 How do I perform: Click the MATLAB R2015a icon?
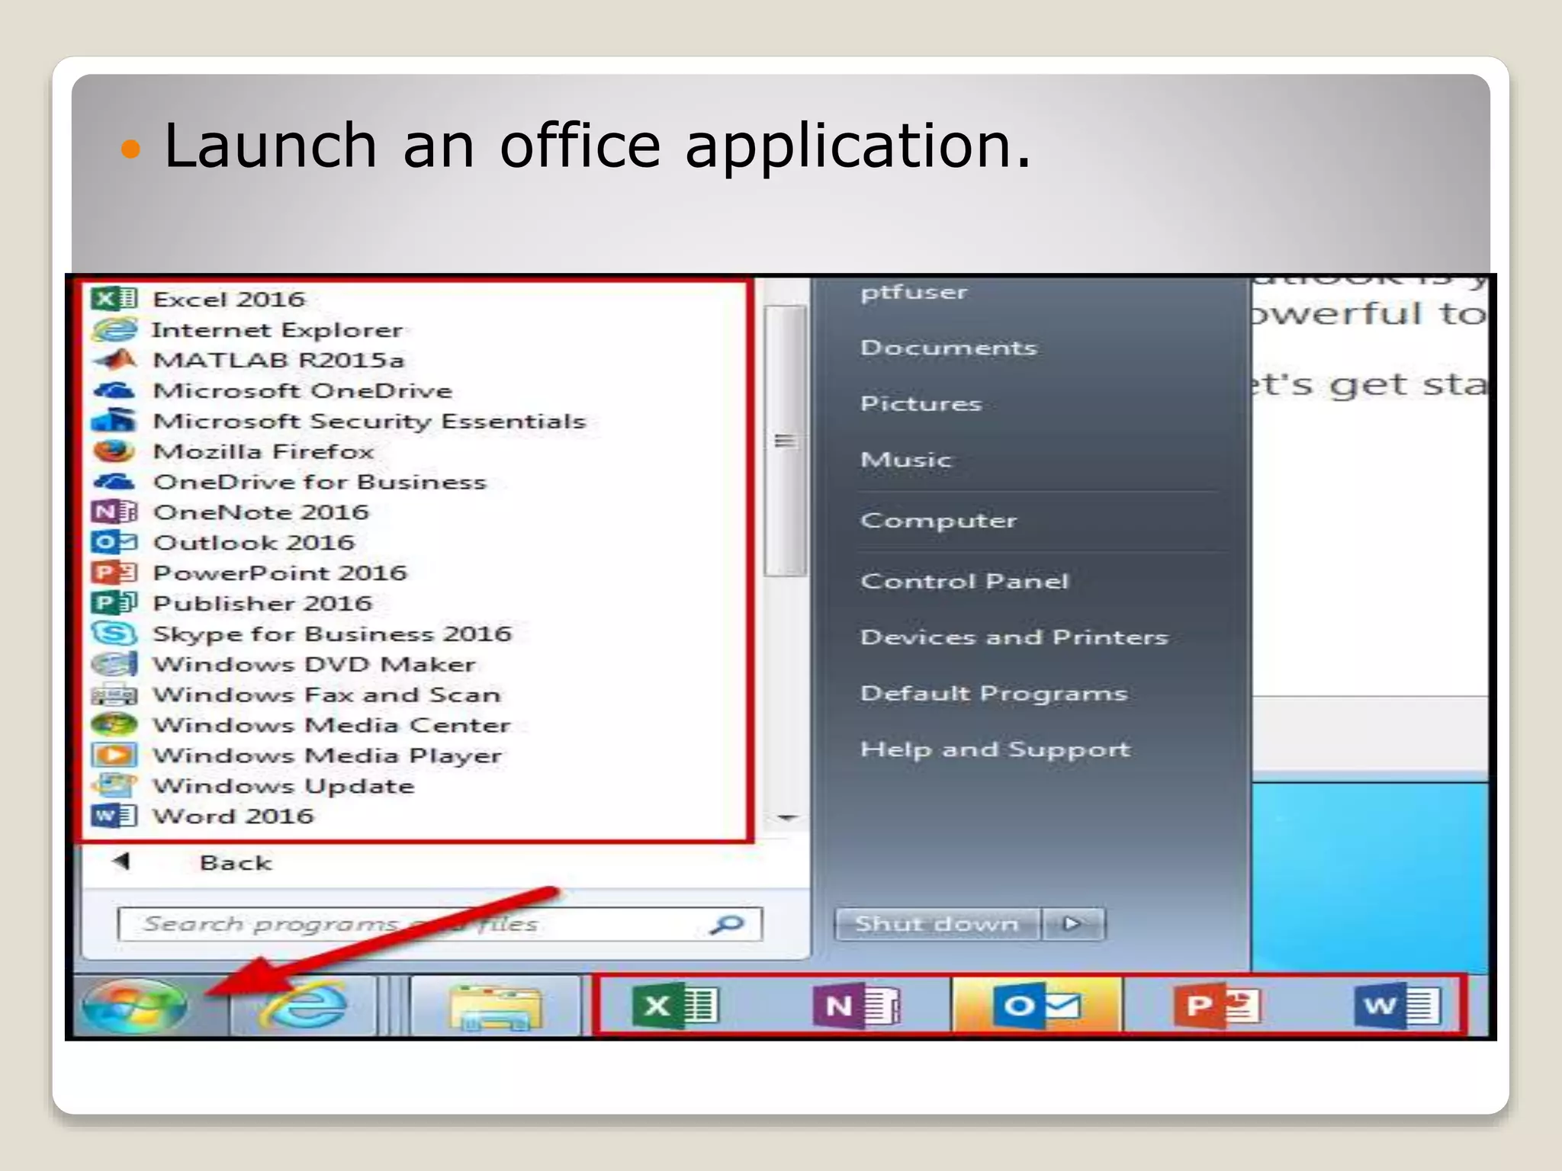click(114, 359)
